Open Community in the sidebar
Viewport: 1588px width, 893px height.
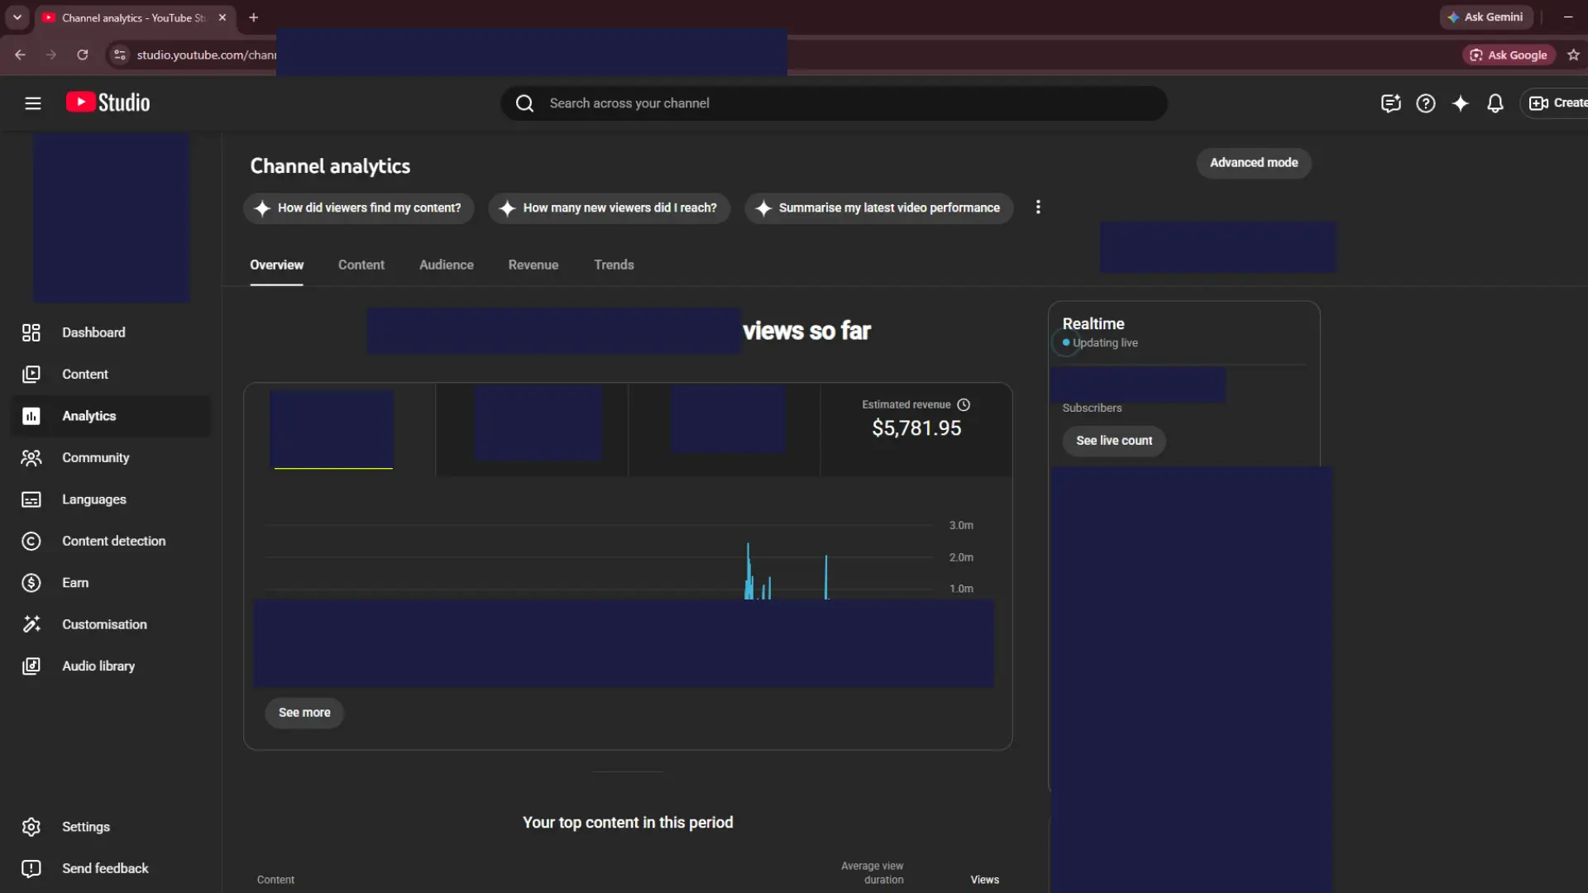[x=110, y=458]
